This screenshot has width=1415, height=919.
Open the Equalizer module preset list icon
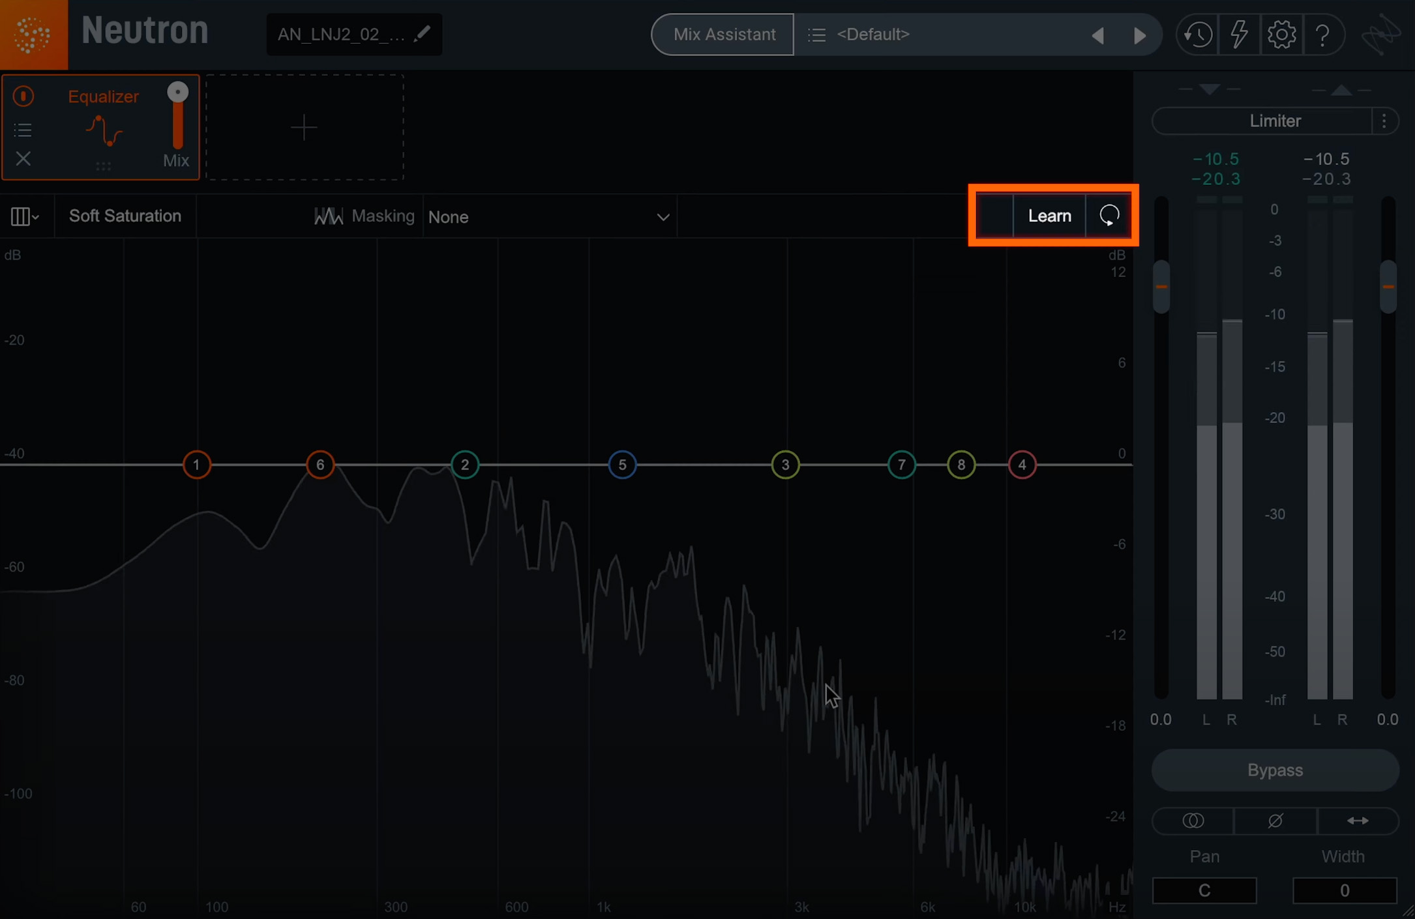(x=23, y=130)
